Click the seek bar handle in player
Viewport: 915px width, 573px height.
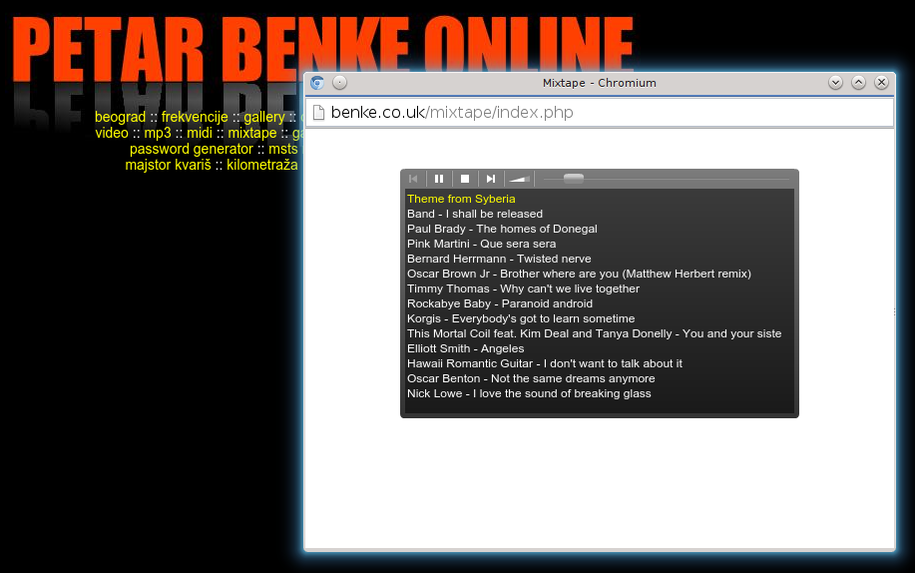(x=574, y=179)
